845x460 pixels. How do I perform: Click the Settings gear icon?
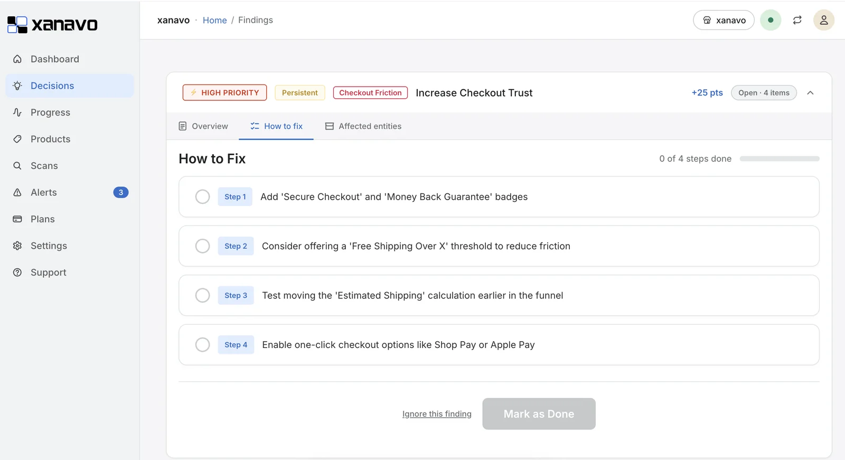pos(17,246)
